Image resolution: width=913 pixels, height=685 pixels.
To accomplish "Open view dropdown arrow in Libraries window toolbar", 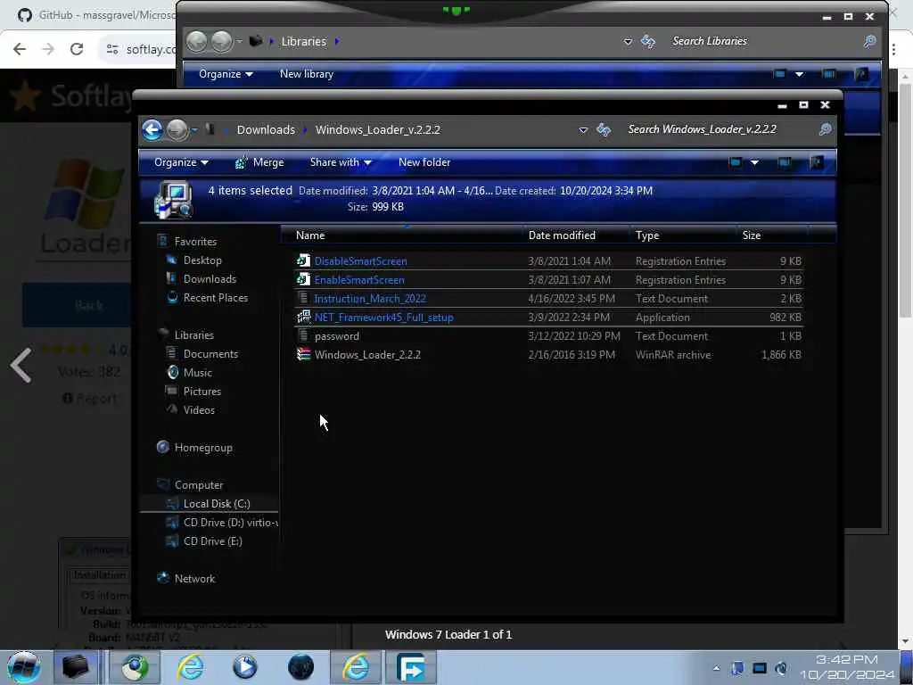I will pos(799,74).
